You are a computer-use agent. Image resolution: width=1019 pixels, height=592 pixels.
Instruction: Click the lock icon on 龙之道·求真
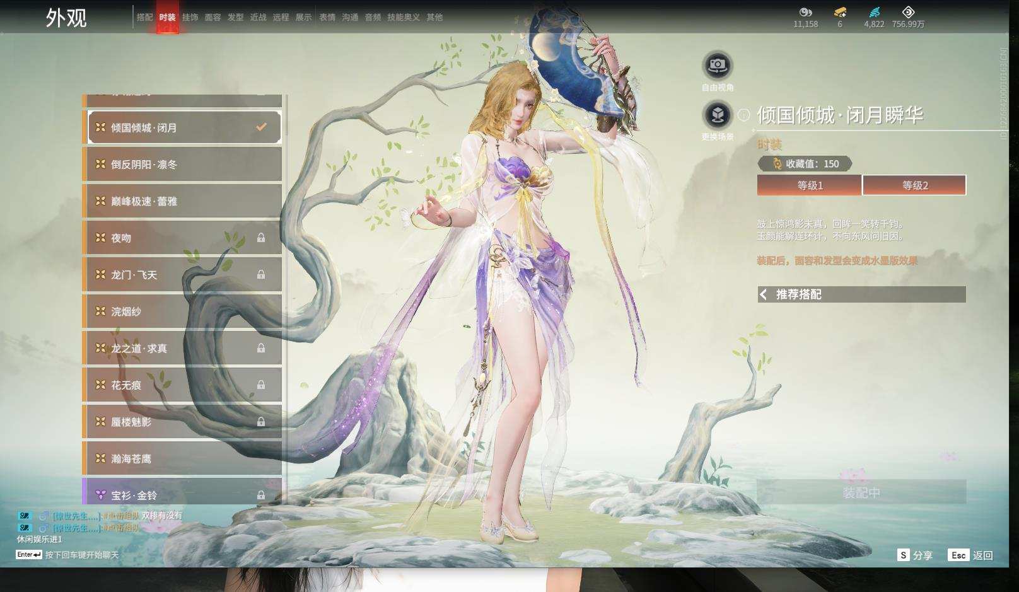tap(261, 348)
